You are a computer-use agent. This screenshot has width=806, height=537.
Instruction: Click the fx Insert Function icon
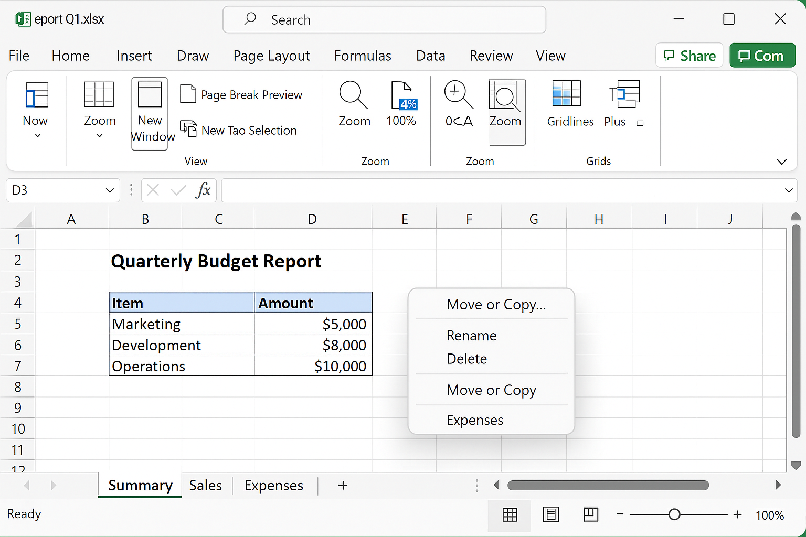coord(203,190)
